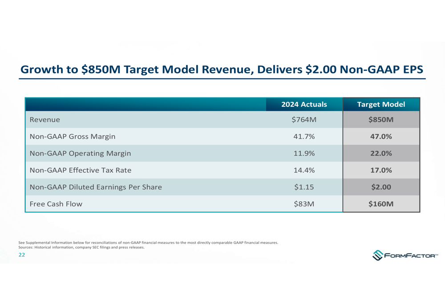This screenshot has height=305, width=445.
Task: Select the slide title heading text
Action: (222, 69)
